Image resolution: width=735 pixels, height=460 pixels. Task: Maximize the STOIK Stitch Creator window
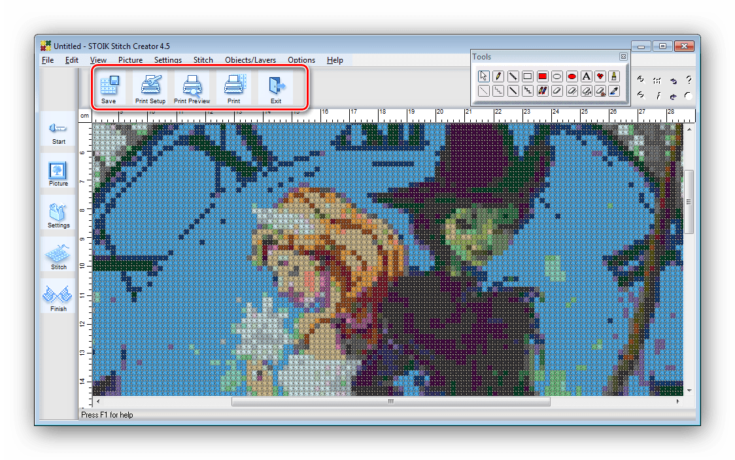tap(662, 46)
